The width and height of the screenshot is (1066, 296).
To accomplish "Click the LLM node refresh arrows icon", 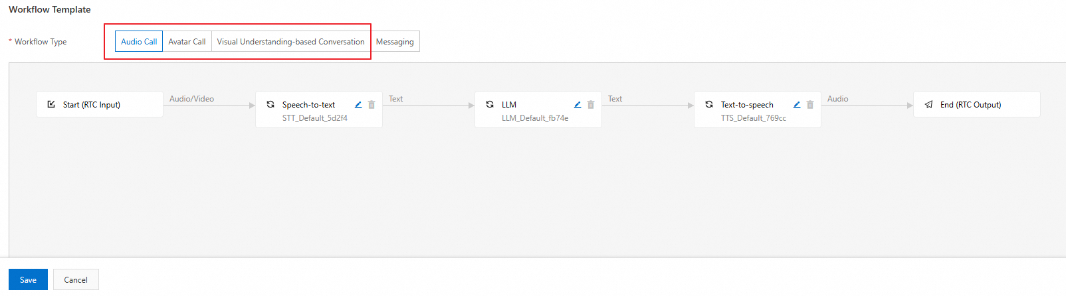I will pos(490,104).
